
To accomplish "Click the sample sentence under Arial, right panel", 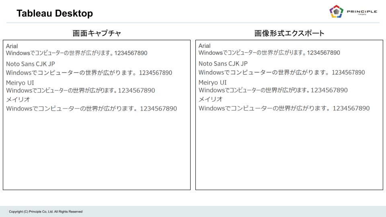I will 269,53.
